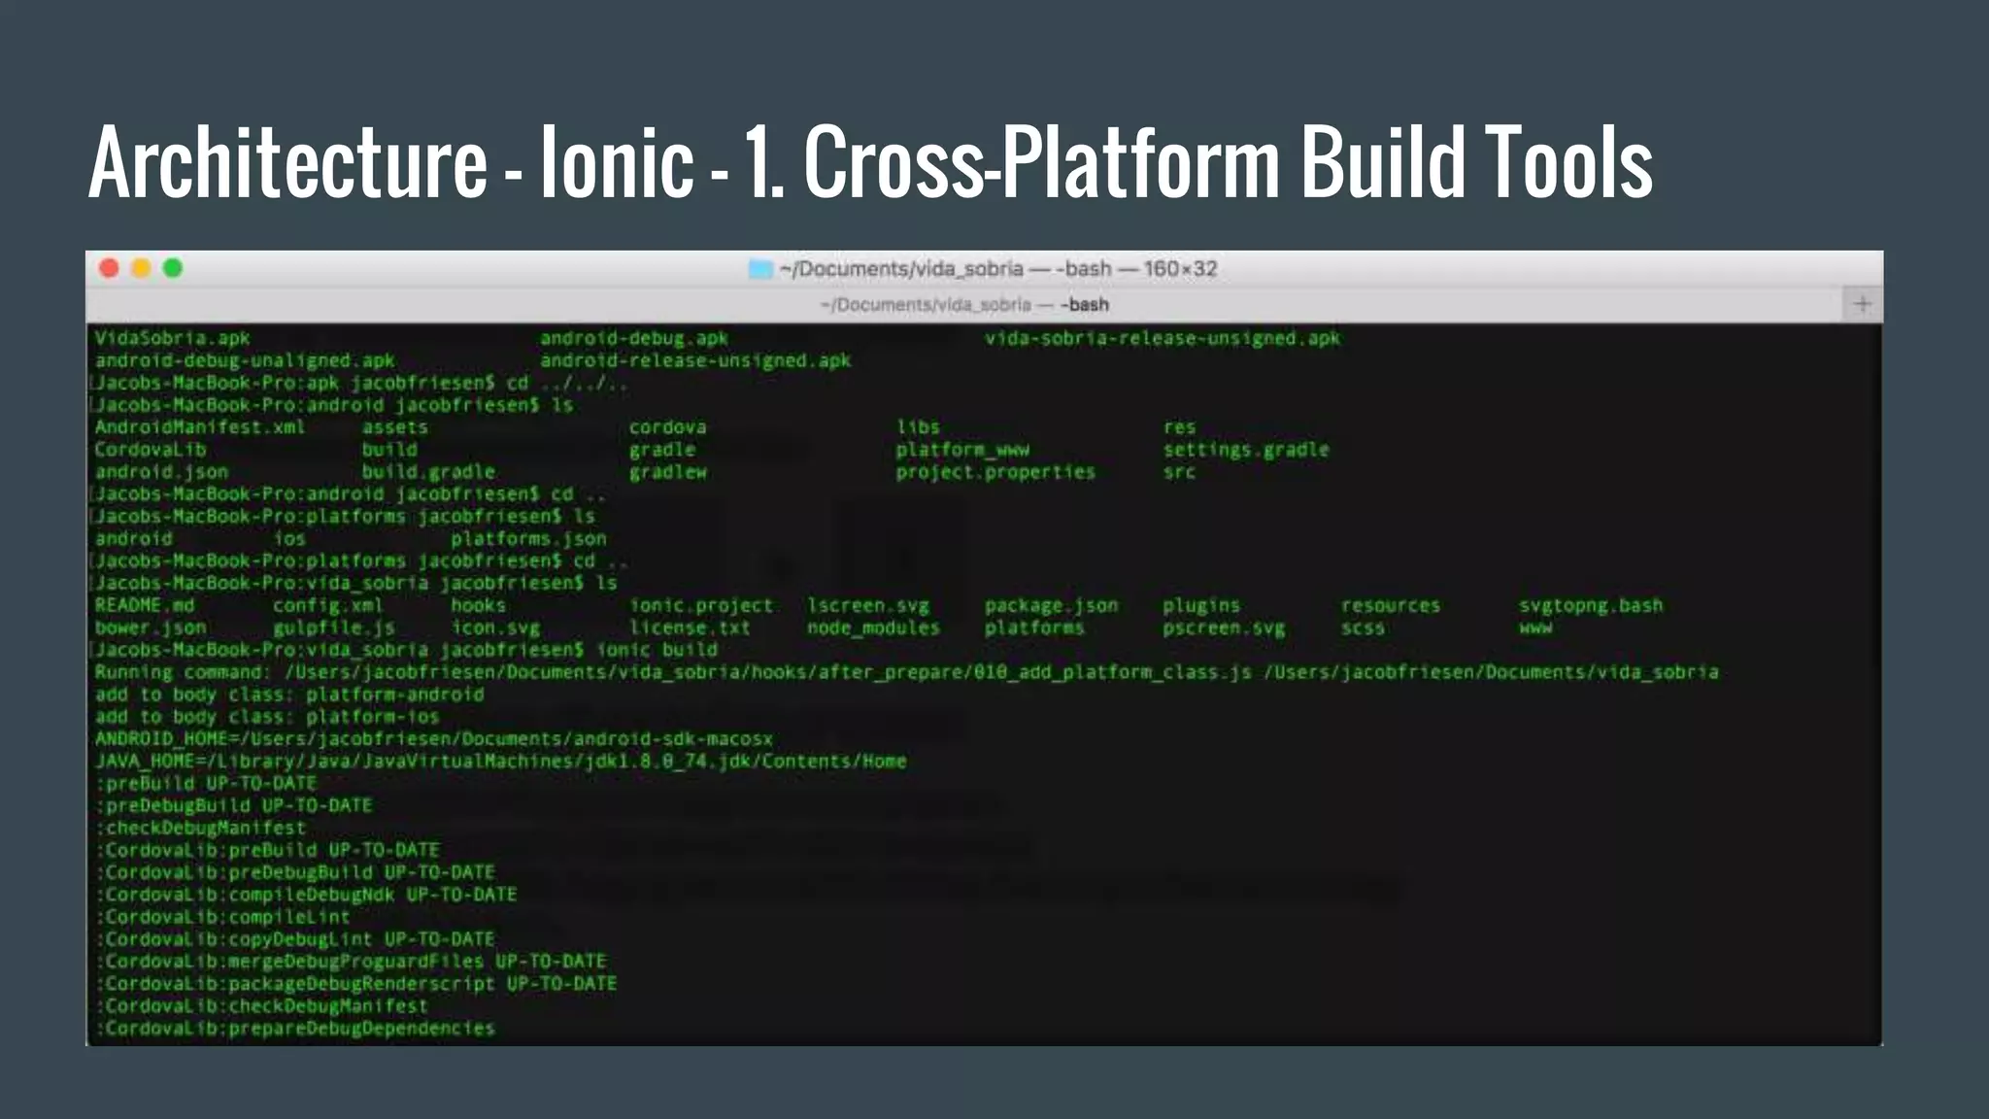Click package.json file name
The width and height of the screenshot is (1989, 1119).
(x=1052, y=606)
